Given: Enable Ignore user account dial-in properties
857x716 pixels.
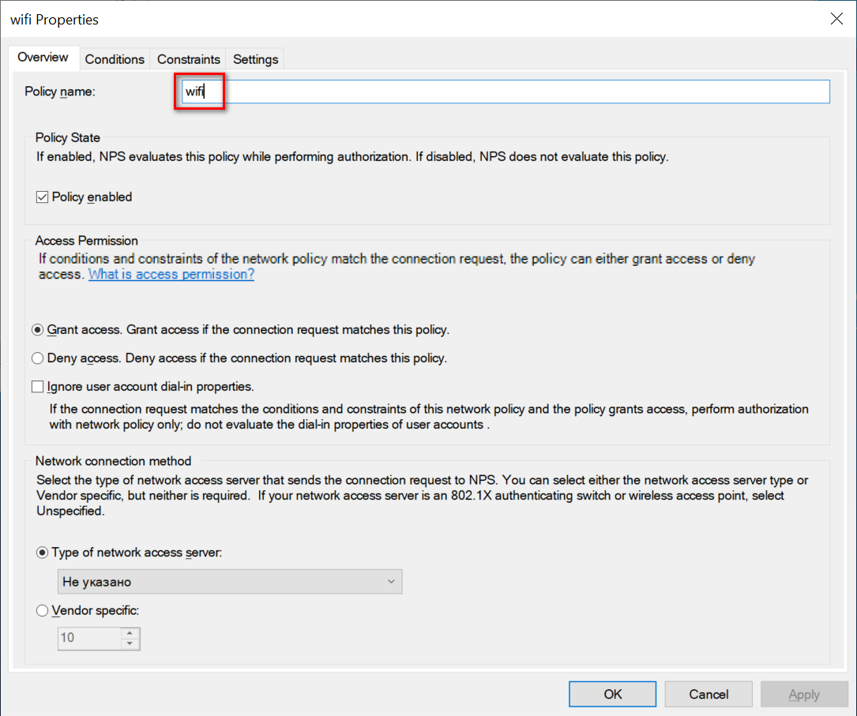Looking at the screenshot, I should click(x=38, y=388).
